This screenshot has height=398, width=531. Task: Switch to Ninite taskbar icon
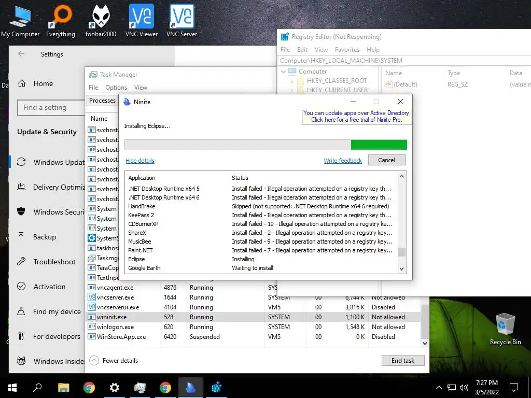(x=191, y=388)
